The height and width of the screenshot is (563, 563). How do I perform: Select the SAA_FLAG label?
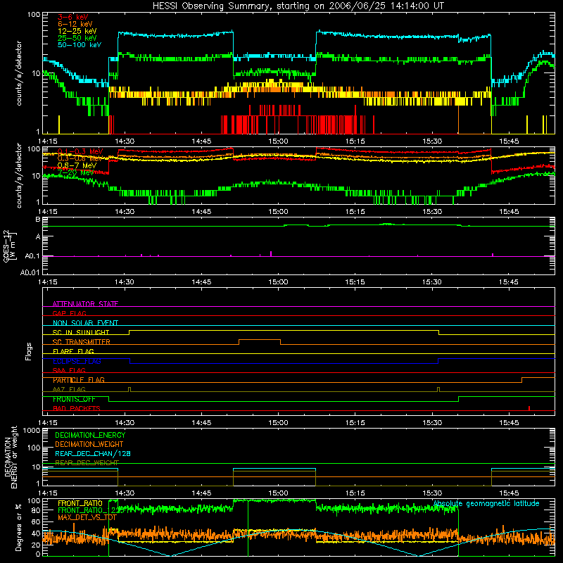click(69, 370)
